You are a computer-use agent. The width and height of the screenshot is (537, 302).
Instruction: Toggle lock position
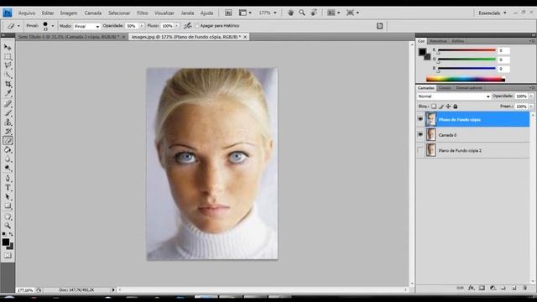click(x=448, y=107)
